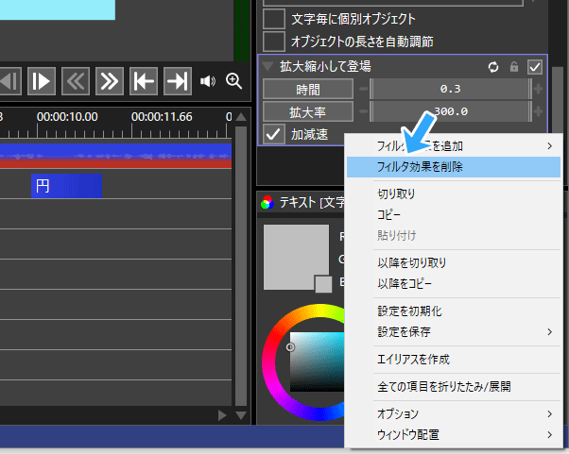Click the audio waveform clip on the timeline
This screenshot has width=569, height=454.
115,156
